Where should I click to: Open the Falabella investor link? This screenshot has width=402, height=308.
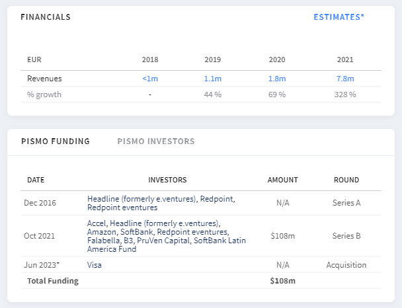103,241
